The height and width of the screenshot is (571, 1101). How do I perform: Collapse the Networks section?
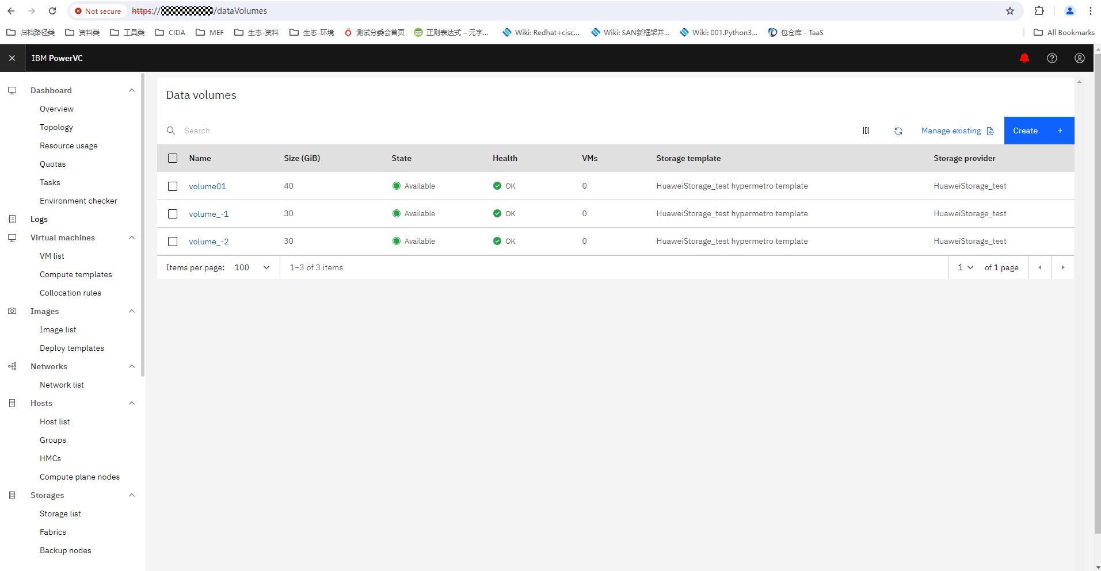point(132,366)
